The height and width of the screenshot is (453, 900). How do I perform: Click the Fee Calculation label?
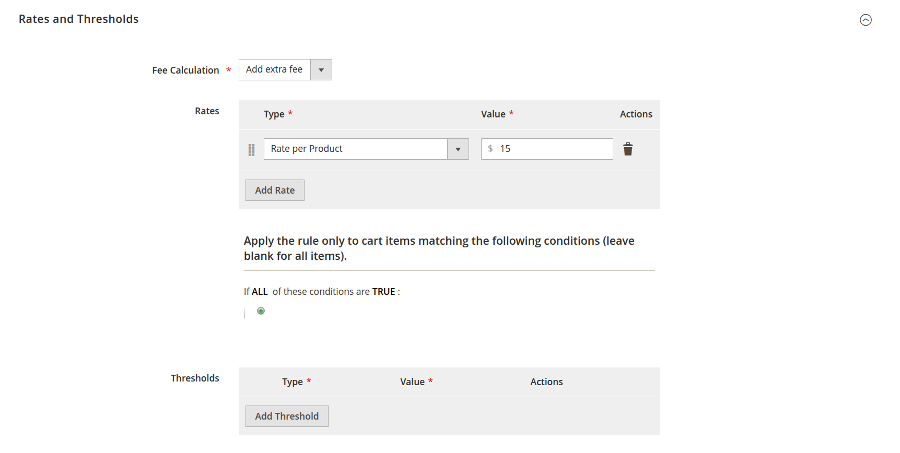[x=185, y=70]
